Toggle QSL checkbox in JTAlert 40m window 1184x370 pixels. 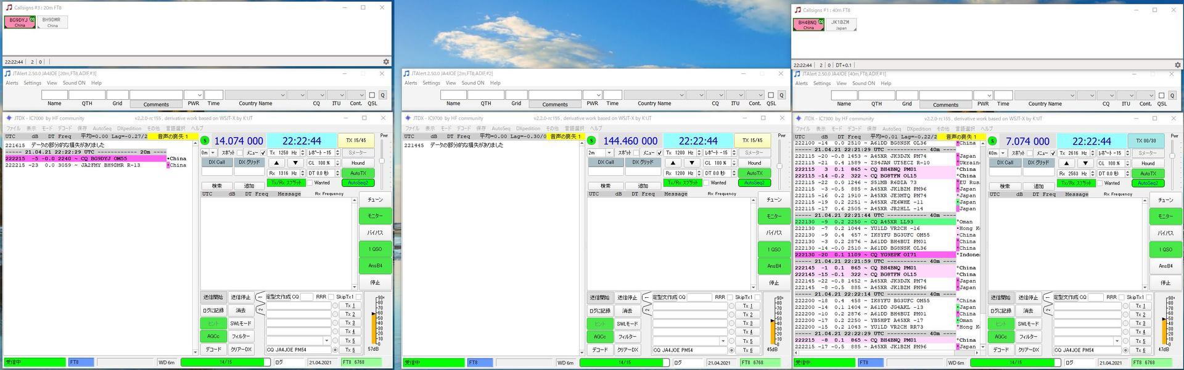point(1162,96)
